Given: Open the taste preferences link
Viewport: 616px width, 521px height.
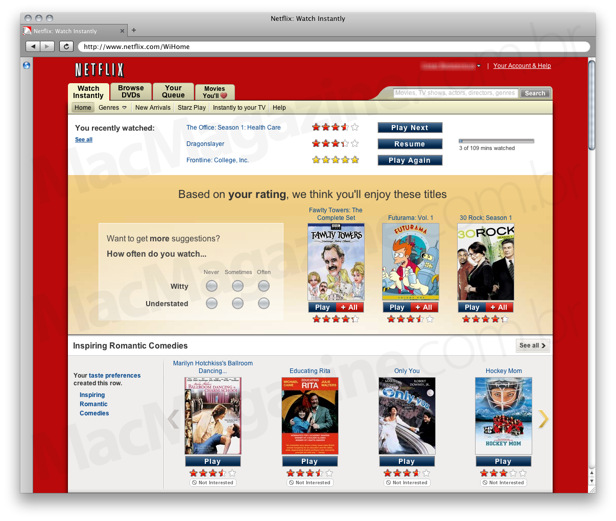Looking at the screenshot, I should coord(114,376).
